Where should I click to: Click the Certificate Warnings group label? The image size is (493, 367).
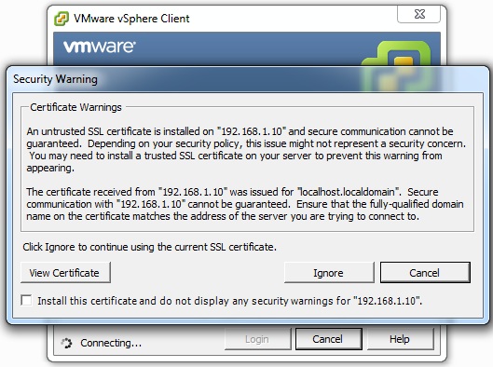coord(75,107)
